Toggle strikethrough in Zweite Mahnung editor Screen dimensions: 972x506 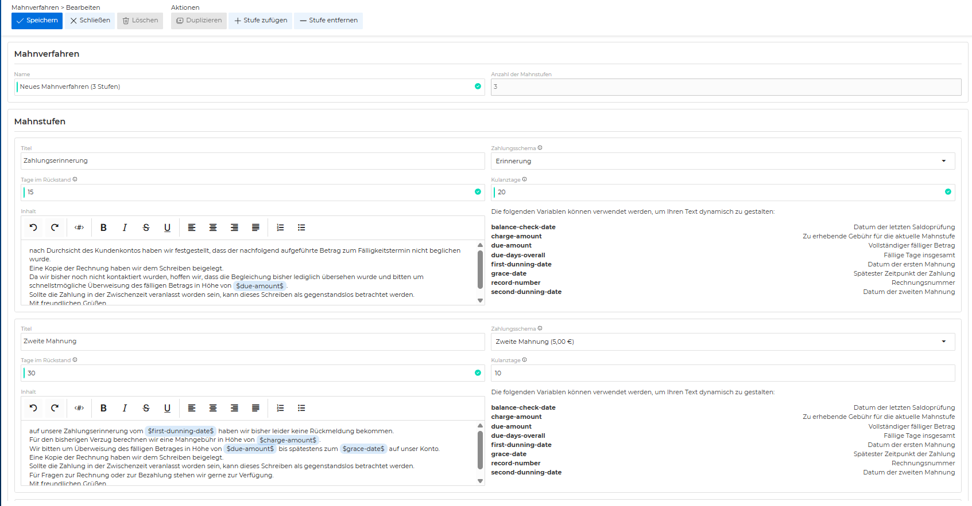(146, 408)
